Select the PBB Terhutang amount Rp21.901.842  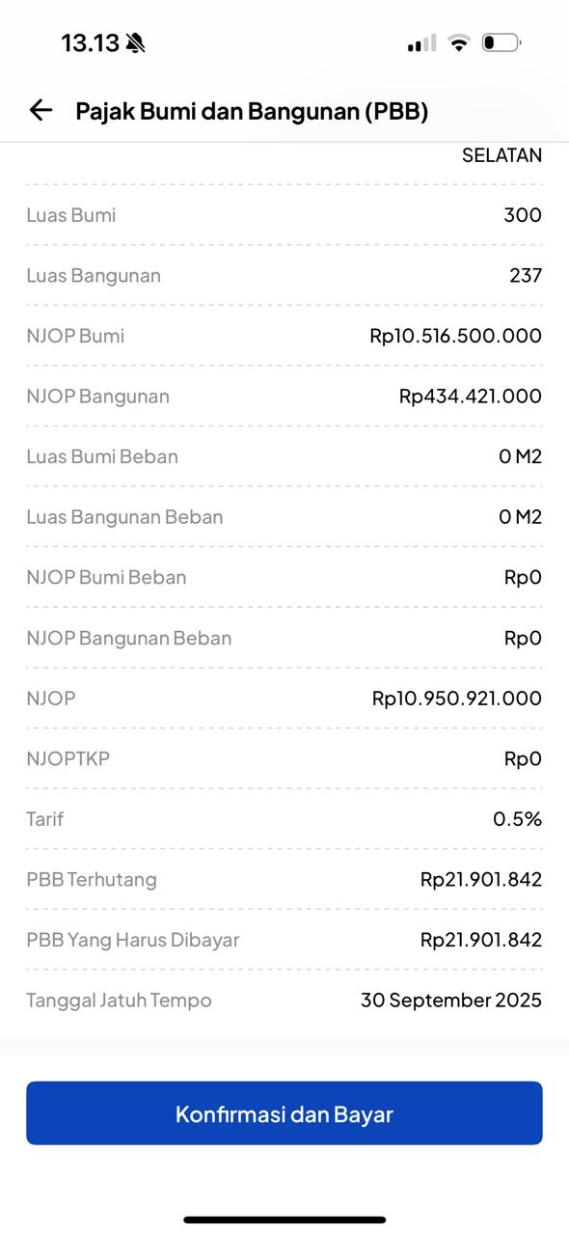point(480,879)
